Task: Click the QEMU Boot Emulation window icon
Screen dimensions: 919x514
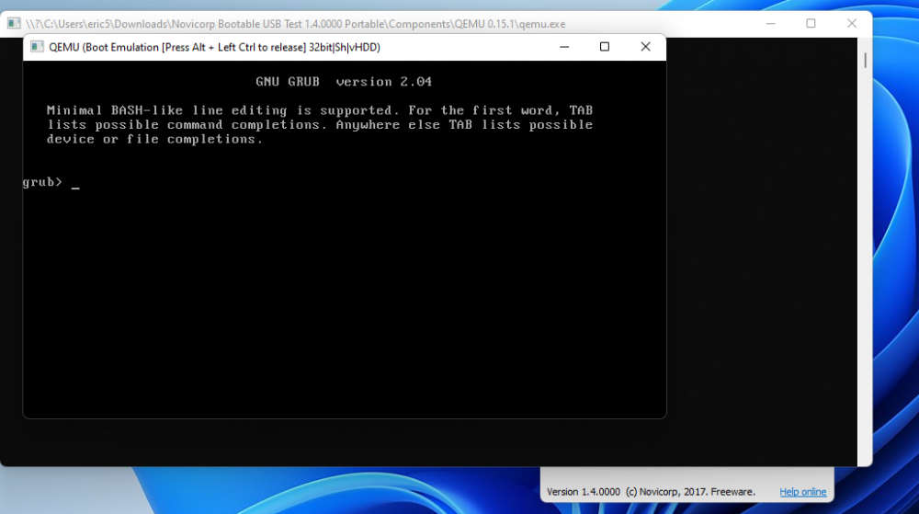Action: [37, 47]
